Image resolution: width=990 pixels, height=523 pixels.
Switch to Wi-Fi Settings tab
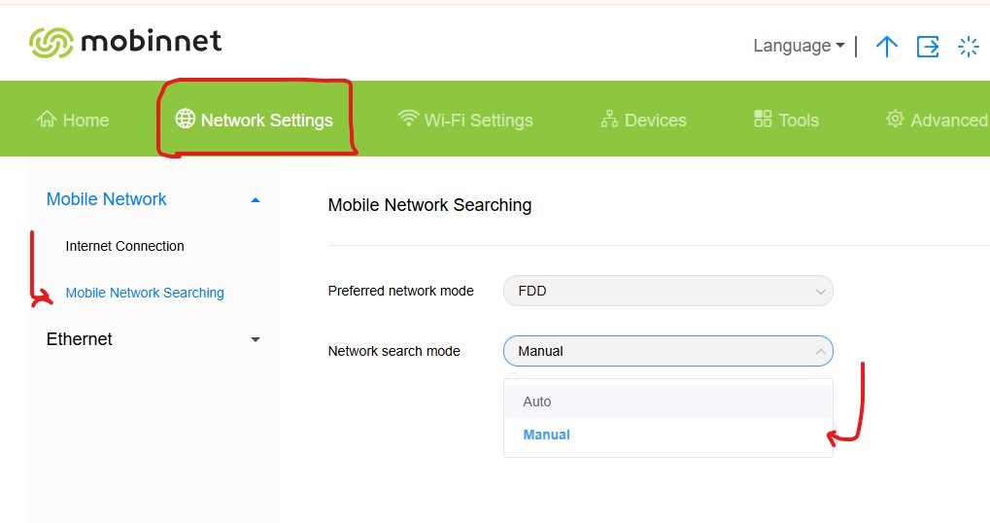coord(466,120)
